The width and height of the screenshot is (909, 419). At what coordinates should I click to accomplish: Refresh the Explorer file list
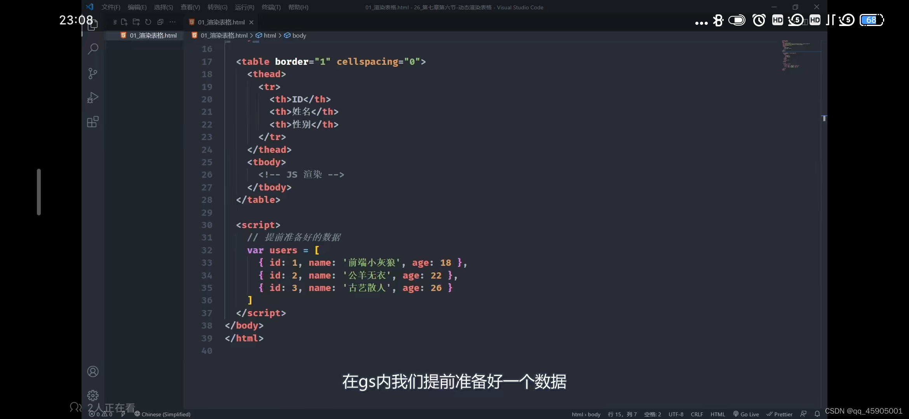148,22
